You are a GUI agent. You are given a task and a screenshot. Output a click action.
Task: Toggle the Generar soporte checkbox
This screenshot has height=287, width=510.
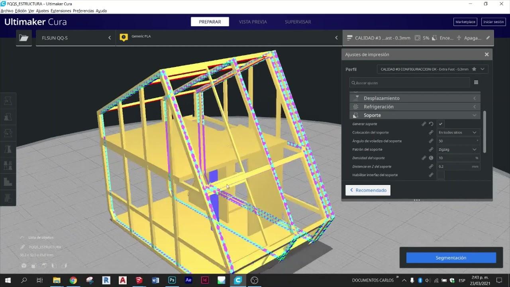[441, 124]
